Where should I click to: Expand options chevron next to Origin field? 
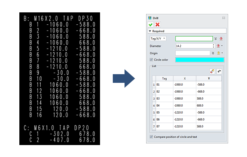point(213,53)
